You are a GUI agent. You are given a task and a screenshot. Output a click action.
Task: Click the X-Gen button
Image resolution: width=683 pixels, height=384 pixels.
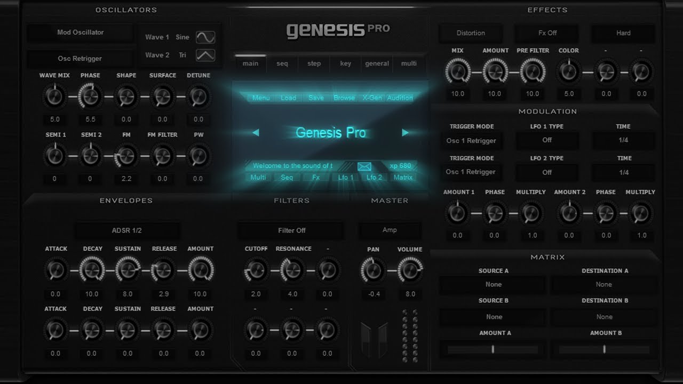[372, 98]
